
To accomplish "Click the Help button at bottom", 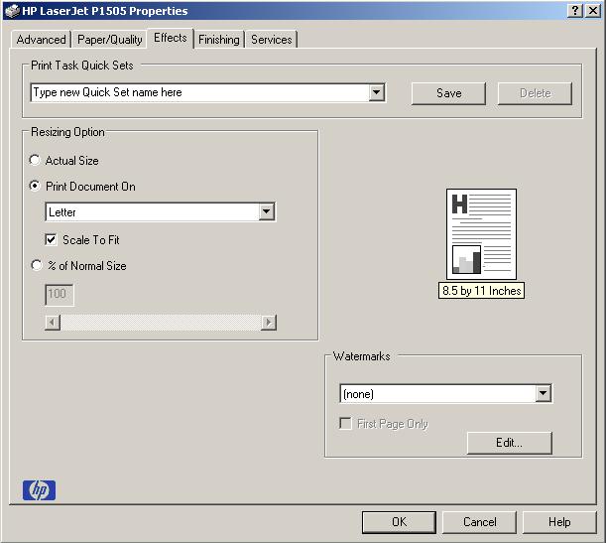I will 559,522.
